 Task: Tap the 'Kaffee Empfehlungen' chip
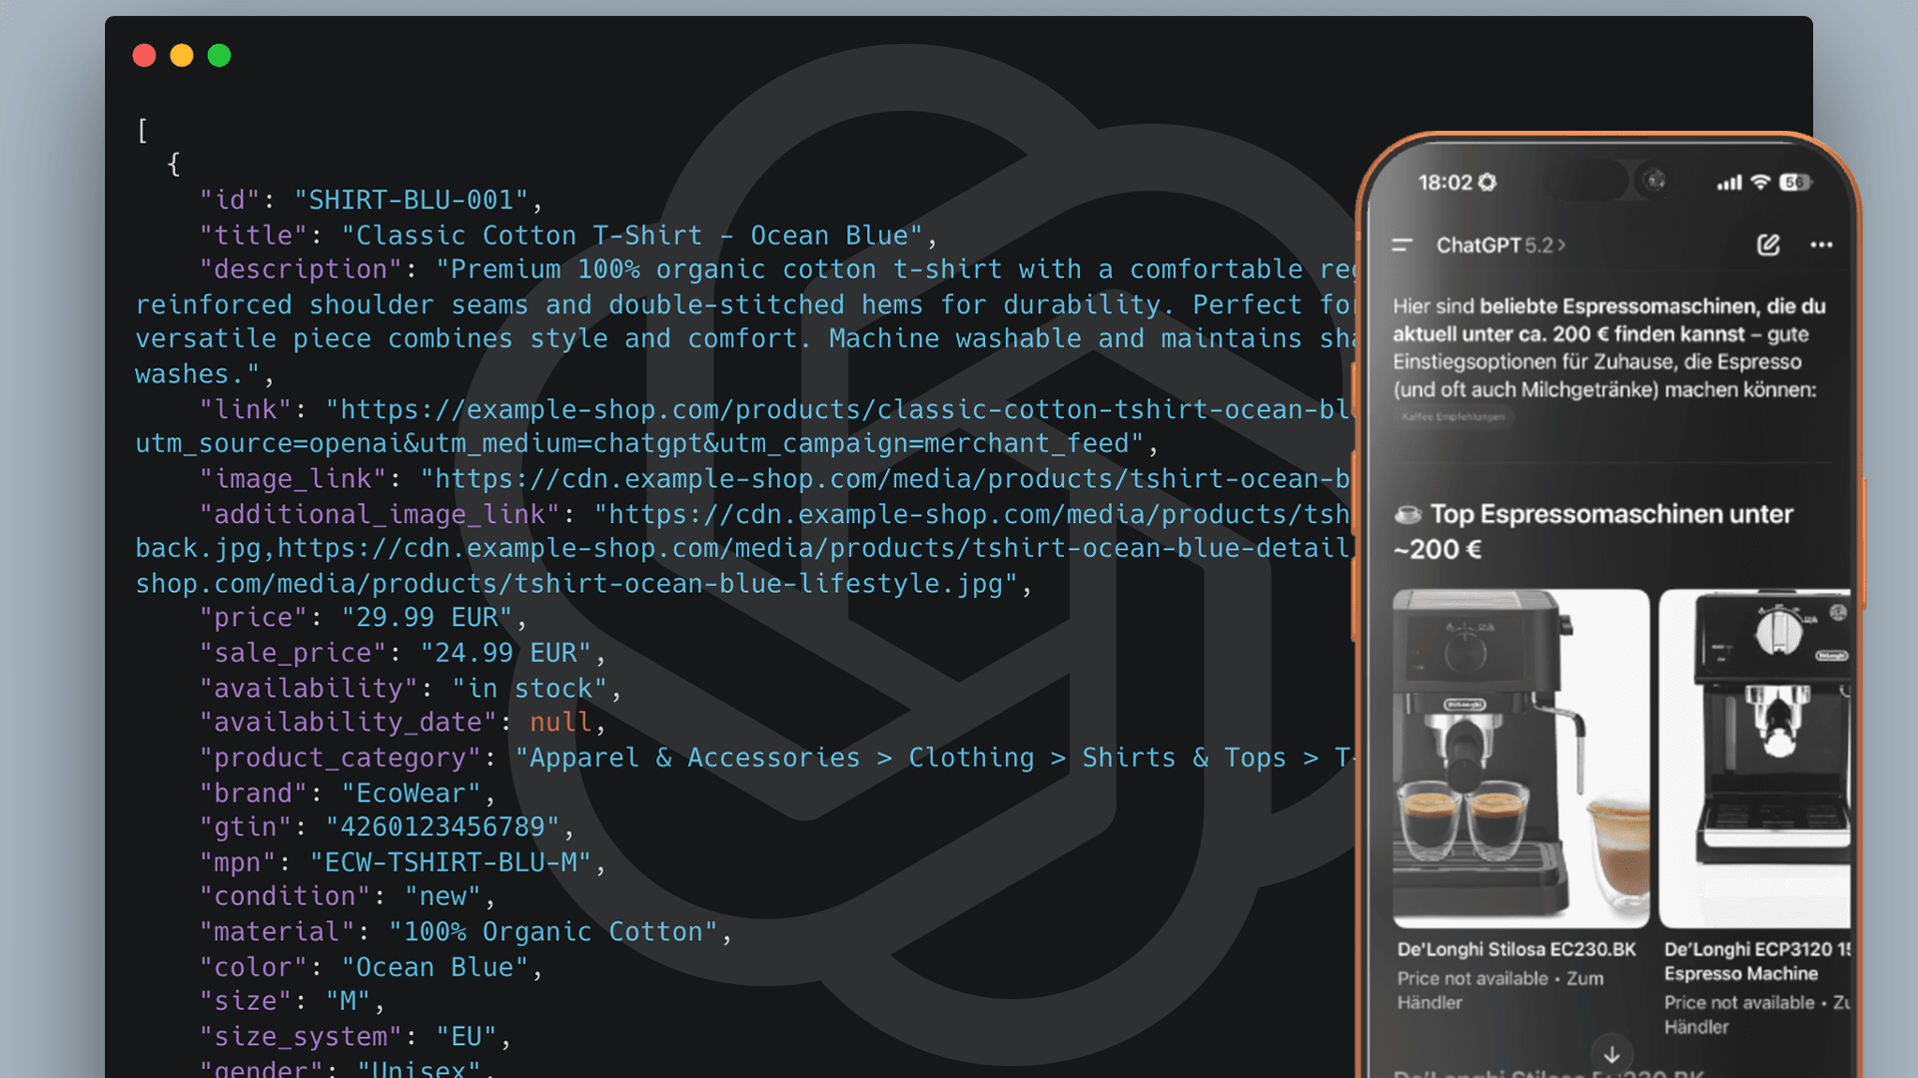[x=1452, y=416]
